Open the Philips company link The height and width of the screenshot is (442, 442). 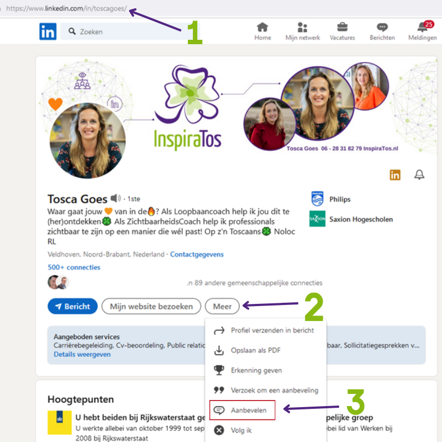pyautogui.click(x=340, y=199)
